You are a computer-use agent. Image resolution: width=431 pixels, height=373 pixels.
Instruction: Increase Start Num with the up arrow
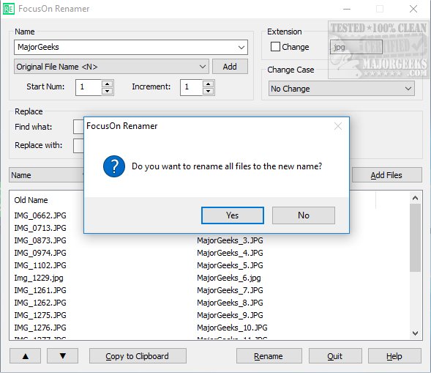[107, 84]
